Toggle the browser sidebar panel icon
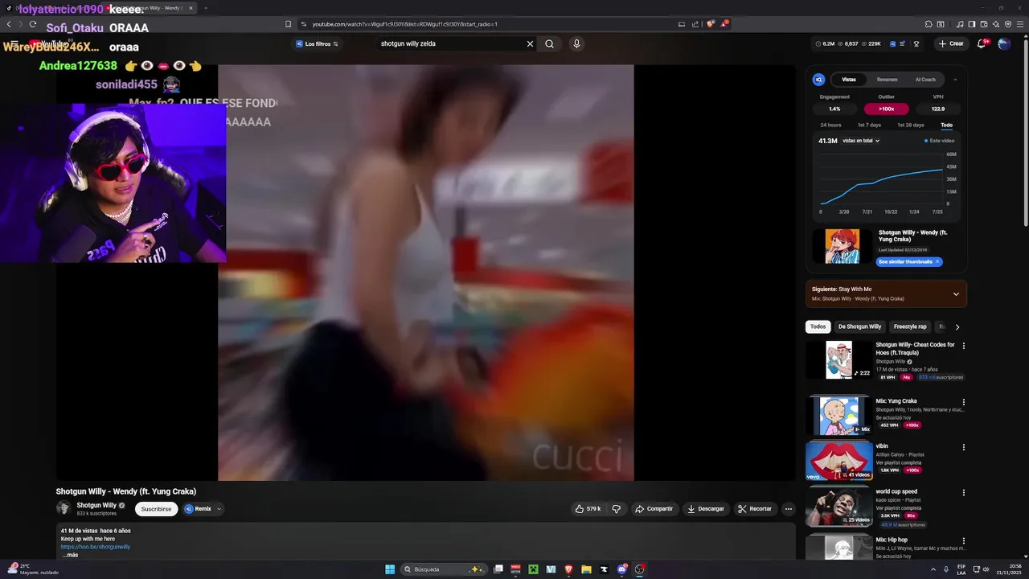Viewport: 1029px width, 579px height. tap(972, 24)
